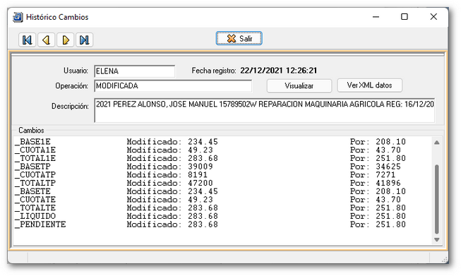Go to the next record
This screenshot has width=461, height=276.
[65, 40]
